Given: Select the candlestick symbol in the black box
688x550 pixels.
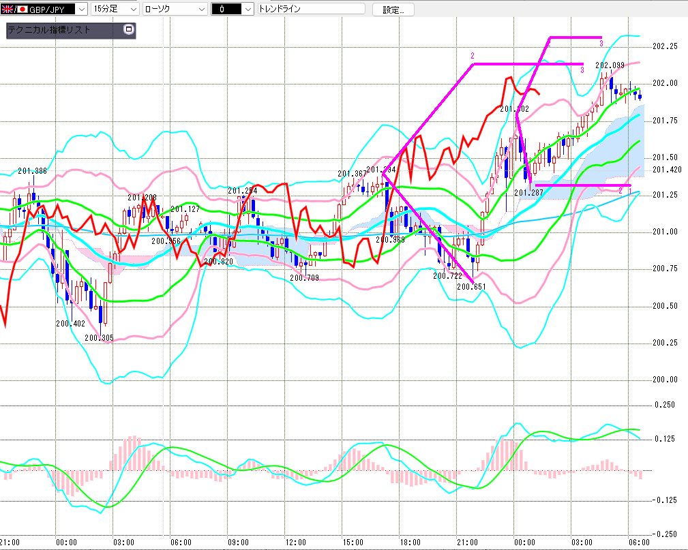Looking at the screenshot, I should pyautogui.click(x=226, y=10).
